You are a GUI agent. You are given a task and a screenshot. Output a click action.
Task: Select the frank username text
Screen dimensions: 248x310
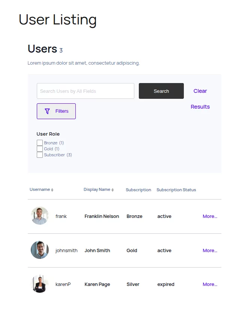61,216
